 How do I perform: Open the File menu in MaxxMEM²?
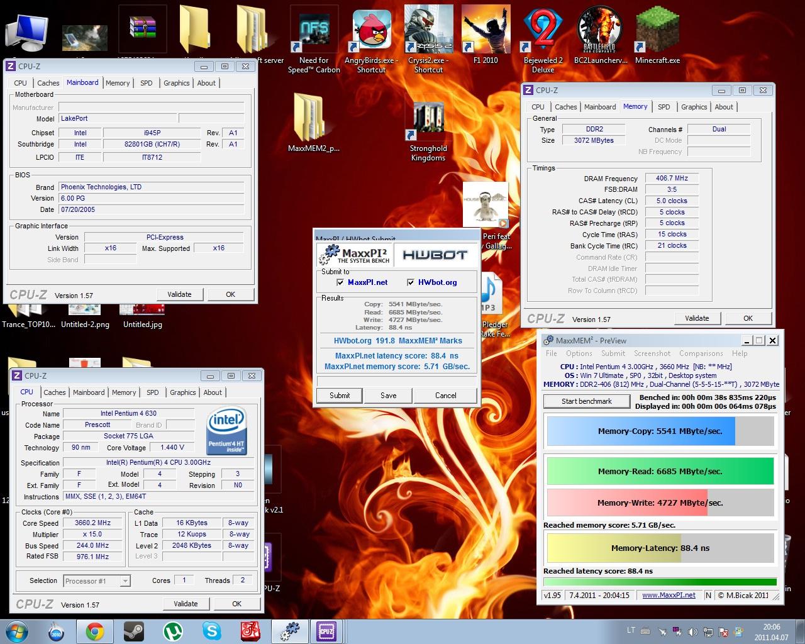[552, 353]
